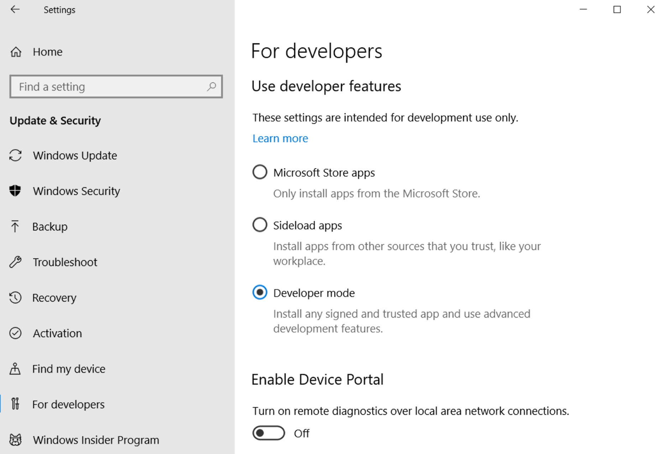
Task: Click the Troubleshoot wrench icon
Action: [x=15, y=262]
